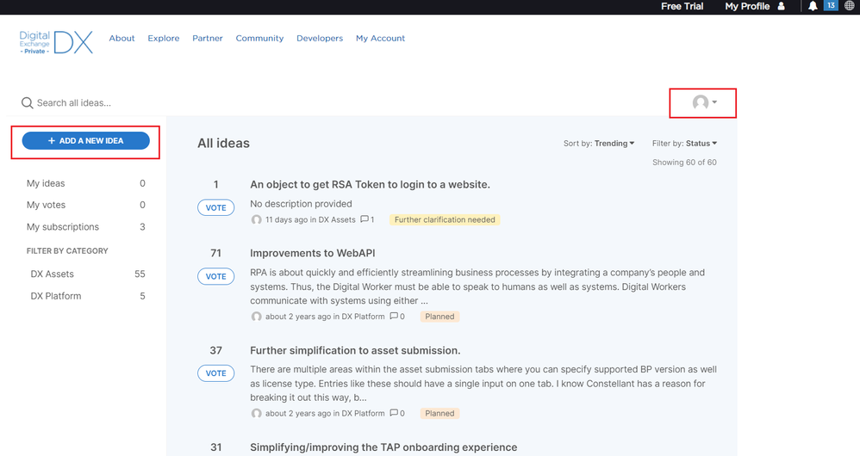The width and height of the screenshot is (860, 456).
Task: Click the search magnifier icon
Action: coord(28,103)
